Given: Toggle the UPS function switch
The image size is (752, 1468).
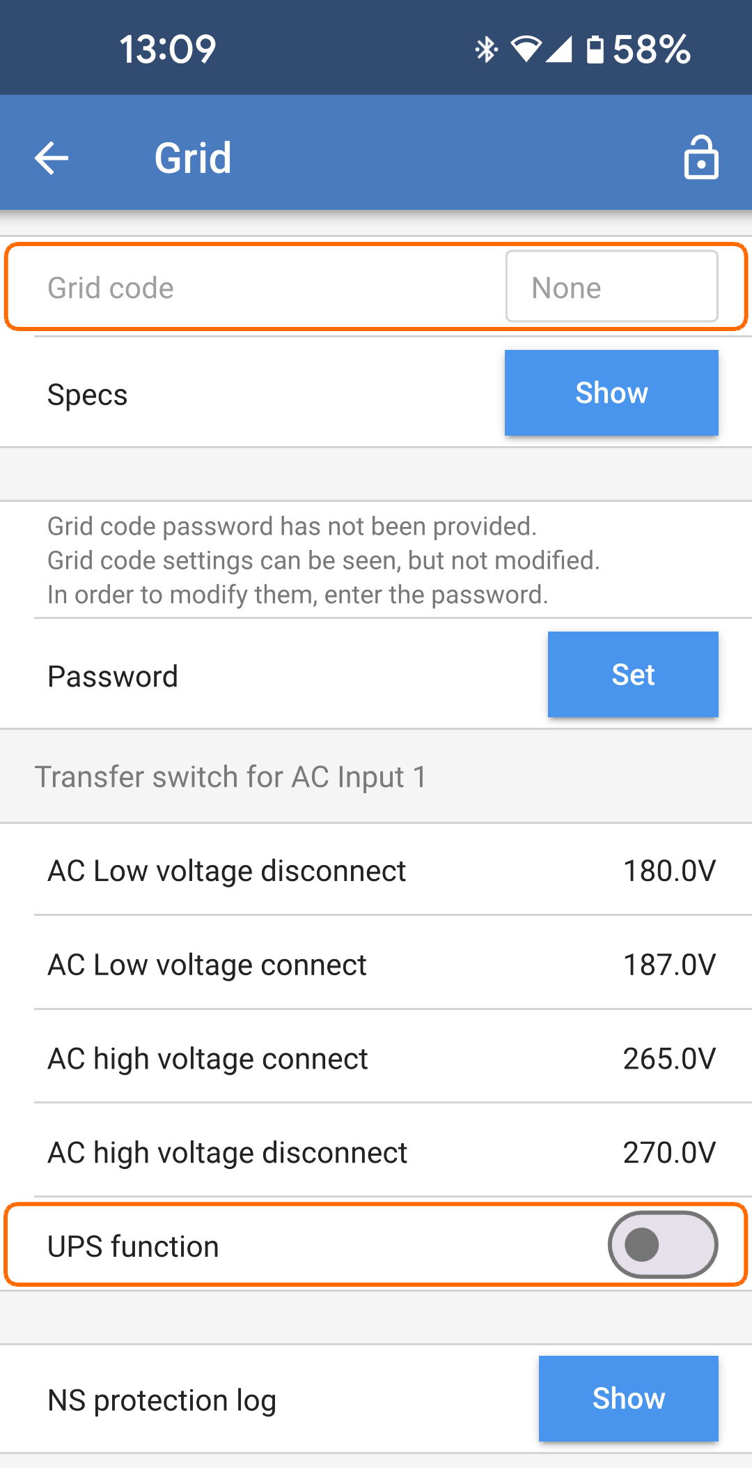Looking at the screenshot, I should coord(662,1245).
